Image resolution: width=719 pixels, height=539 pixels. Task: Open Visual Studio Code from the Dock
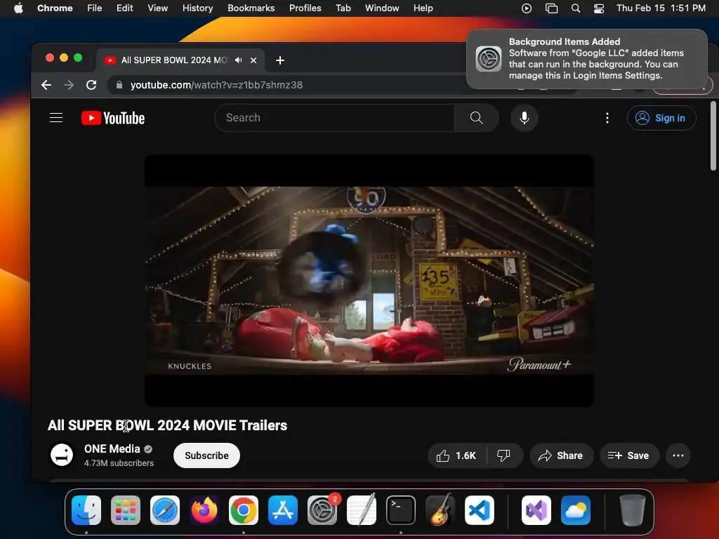[x=479, y=510]
